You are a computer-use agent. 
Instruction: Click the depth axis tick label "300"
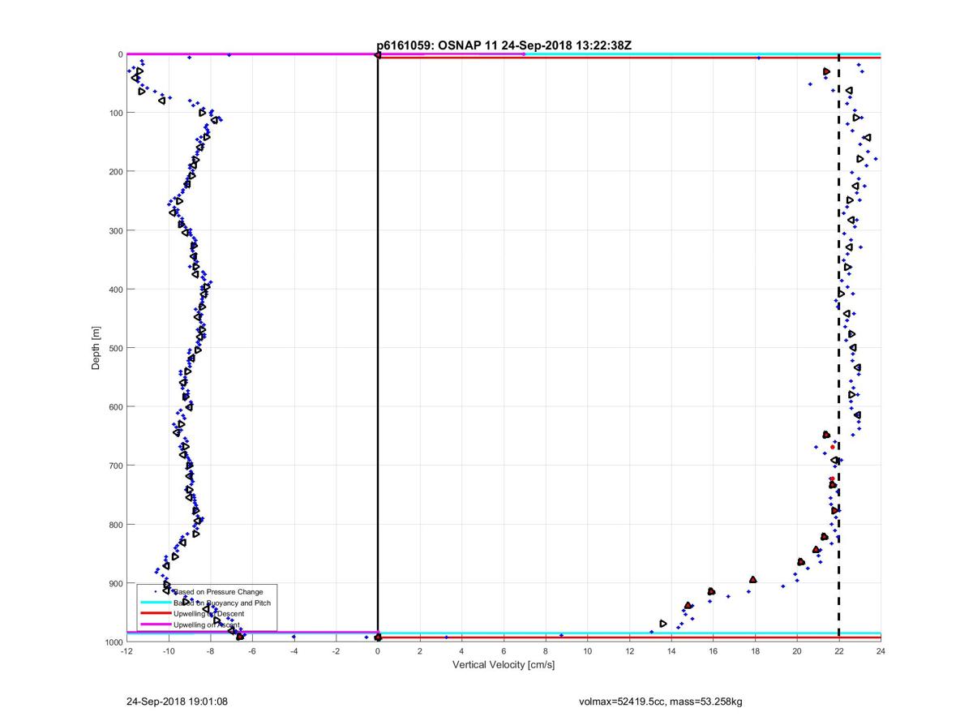[116, 230]
